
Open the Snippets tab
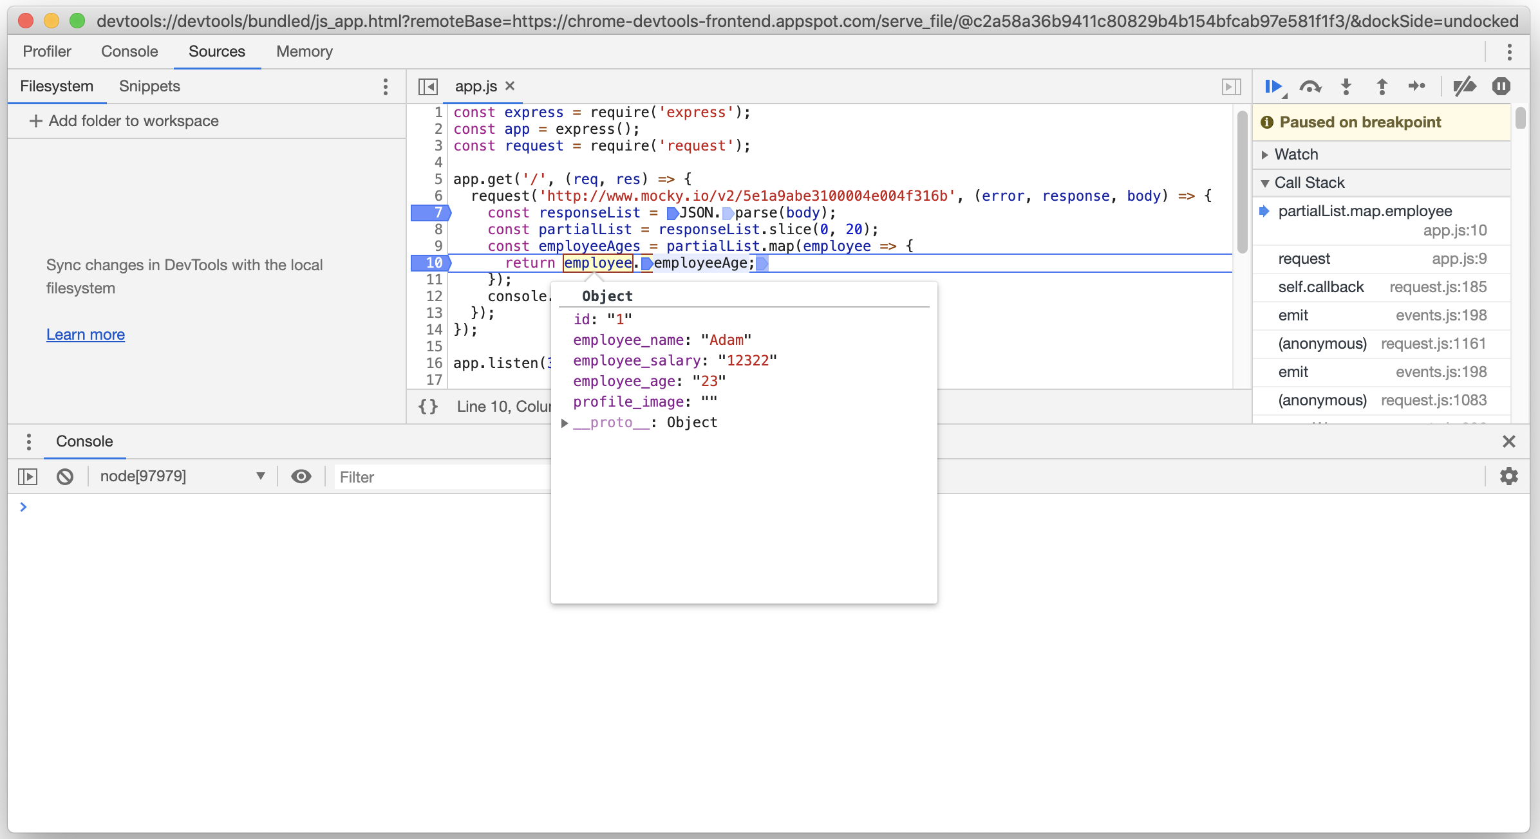coord(149,86)
